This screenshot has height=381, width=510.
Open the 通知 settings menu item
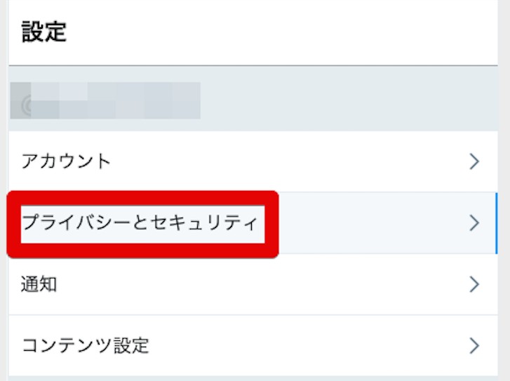click(x=39, y=284)
